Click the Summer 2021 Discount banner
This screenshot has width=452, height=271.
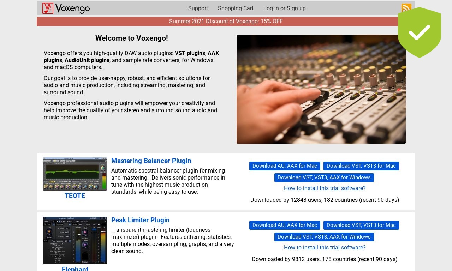point(226,22)
